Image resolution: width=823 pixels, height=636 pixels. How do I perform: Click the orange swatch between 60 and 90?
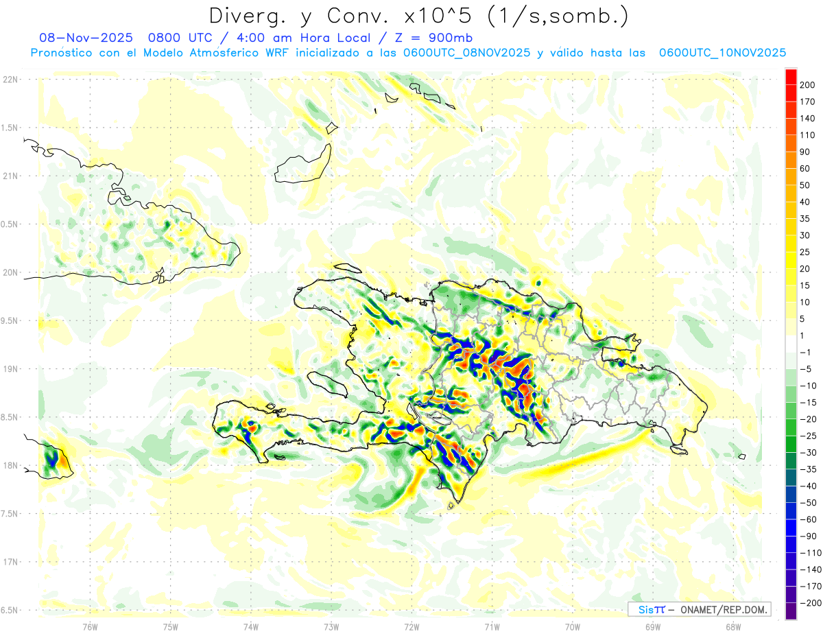[x=791, y=160]
